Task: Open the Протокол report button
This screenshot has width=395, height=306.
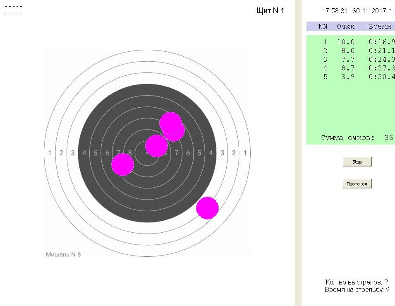Action: [357, 183]
